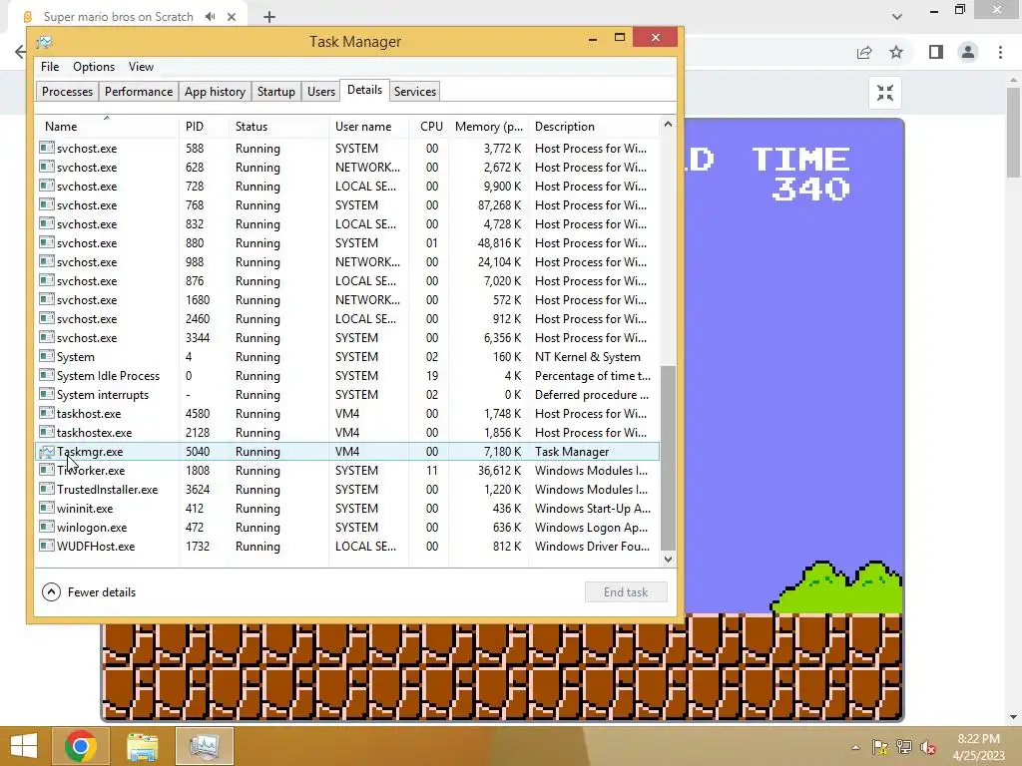The width and height of the screenshot is (1022, 766).
Task: Open the Windows Start button
Action: (24, 746)
